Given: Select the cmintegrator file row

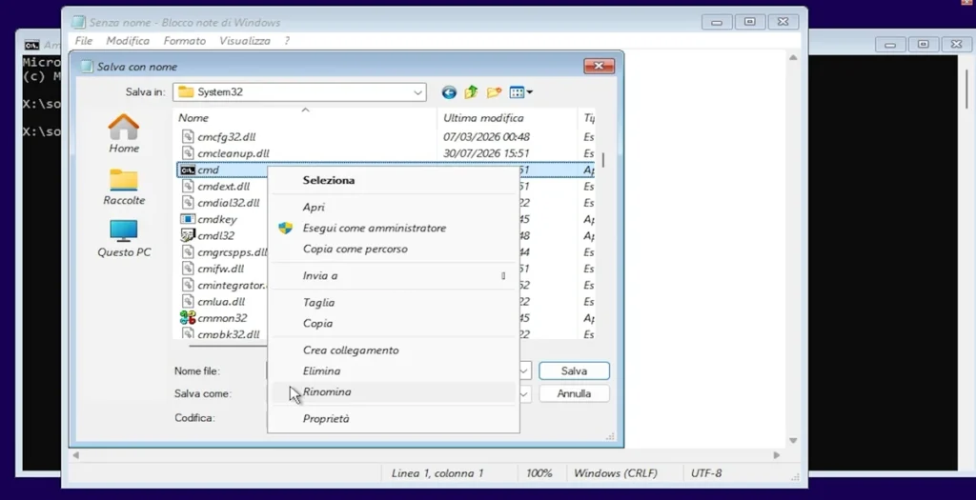Looking at the screenshot, I should click(223, 285).
